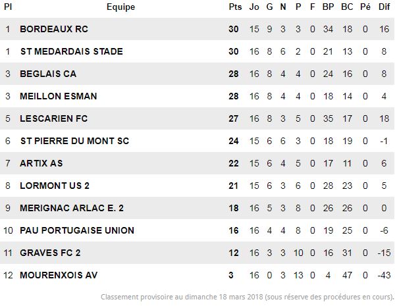This screenshot has width=395, height=306.
Task: Click MEILLON ESMAN in the standings
Action: click(59, 96)
